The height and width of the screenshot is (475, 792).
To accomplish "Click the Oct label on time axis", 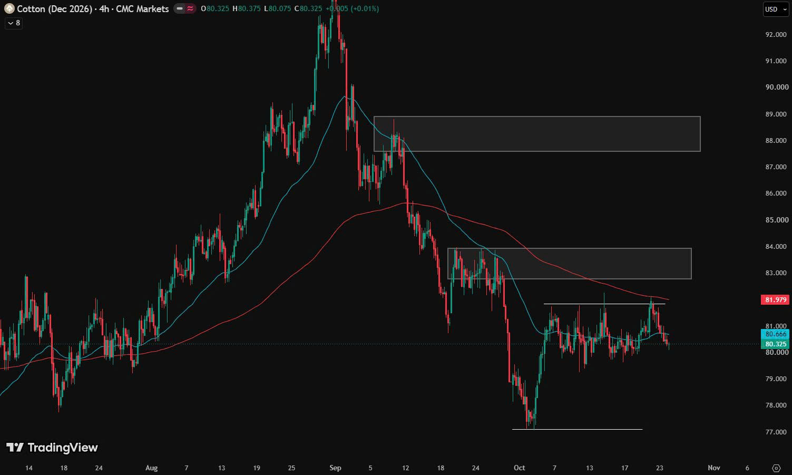I will [520, 468].
